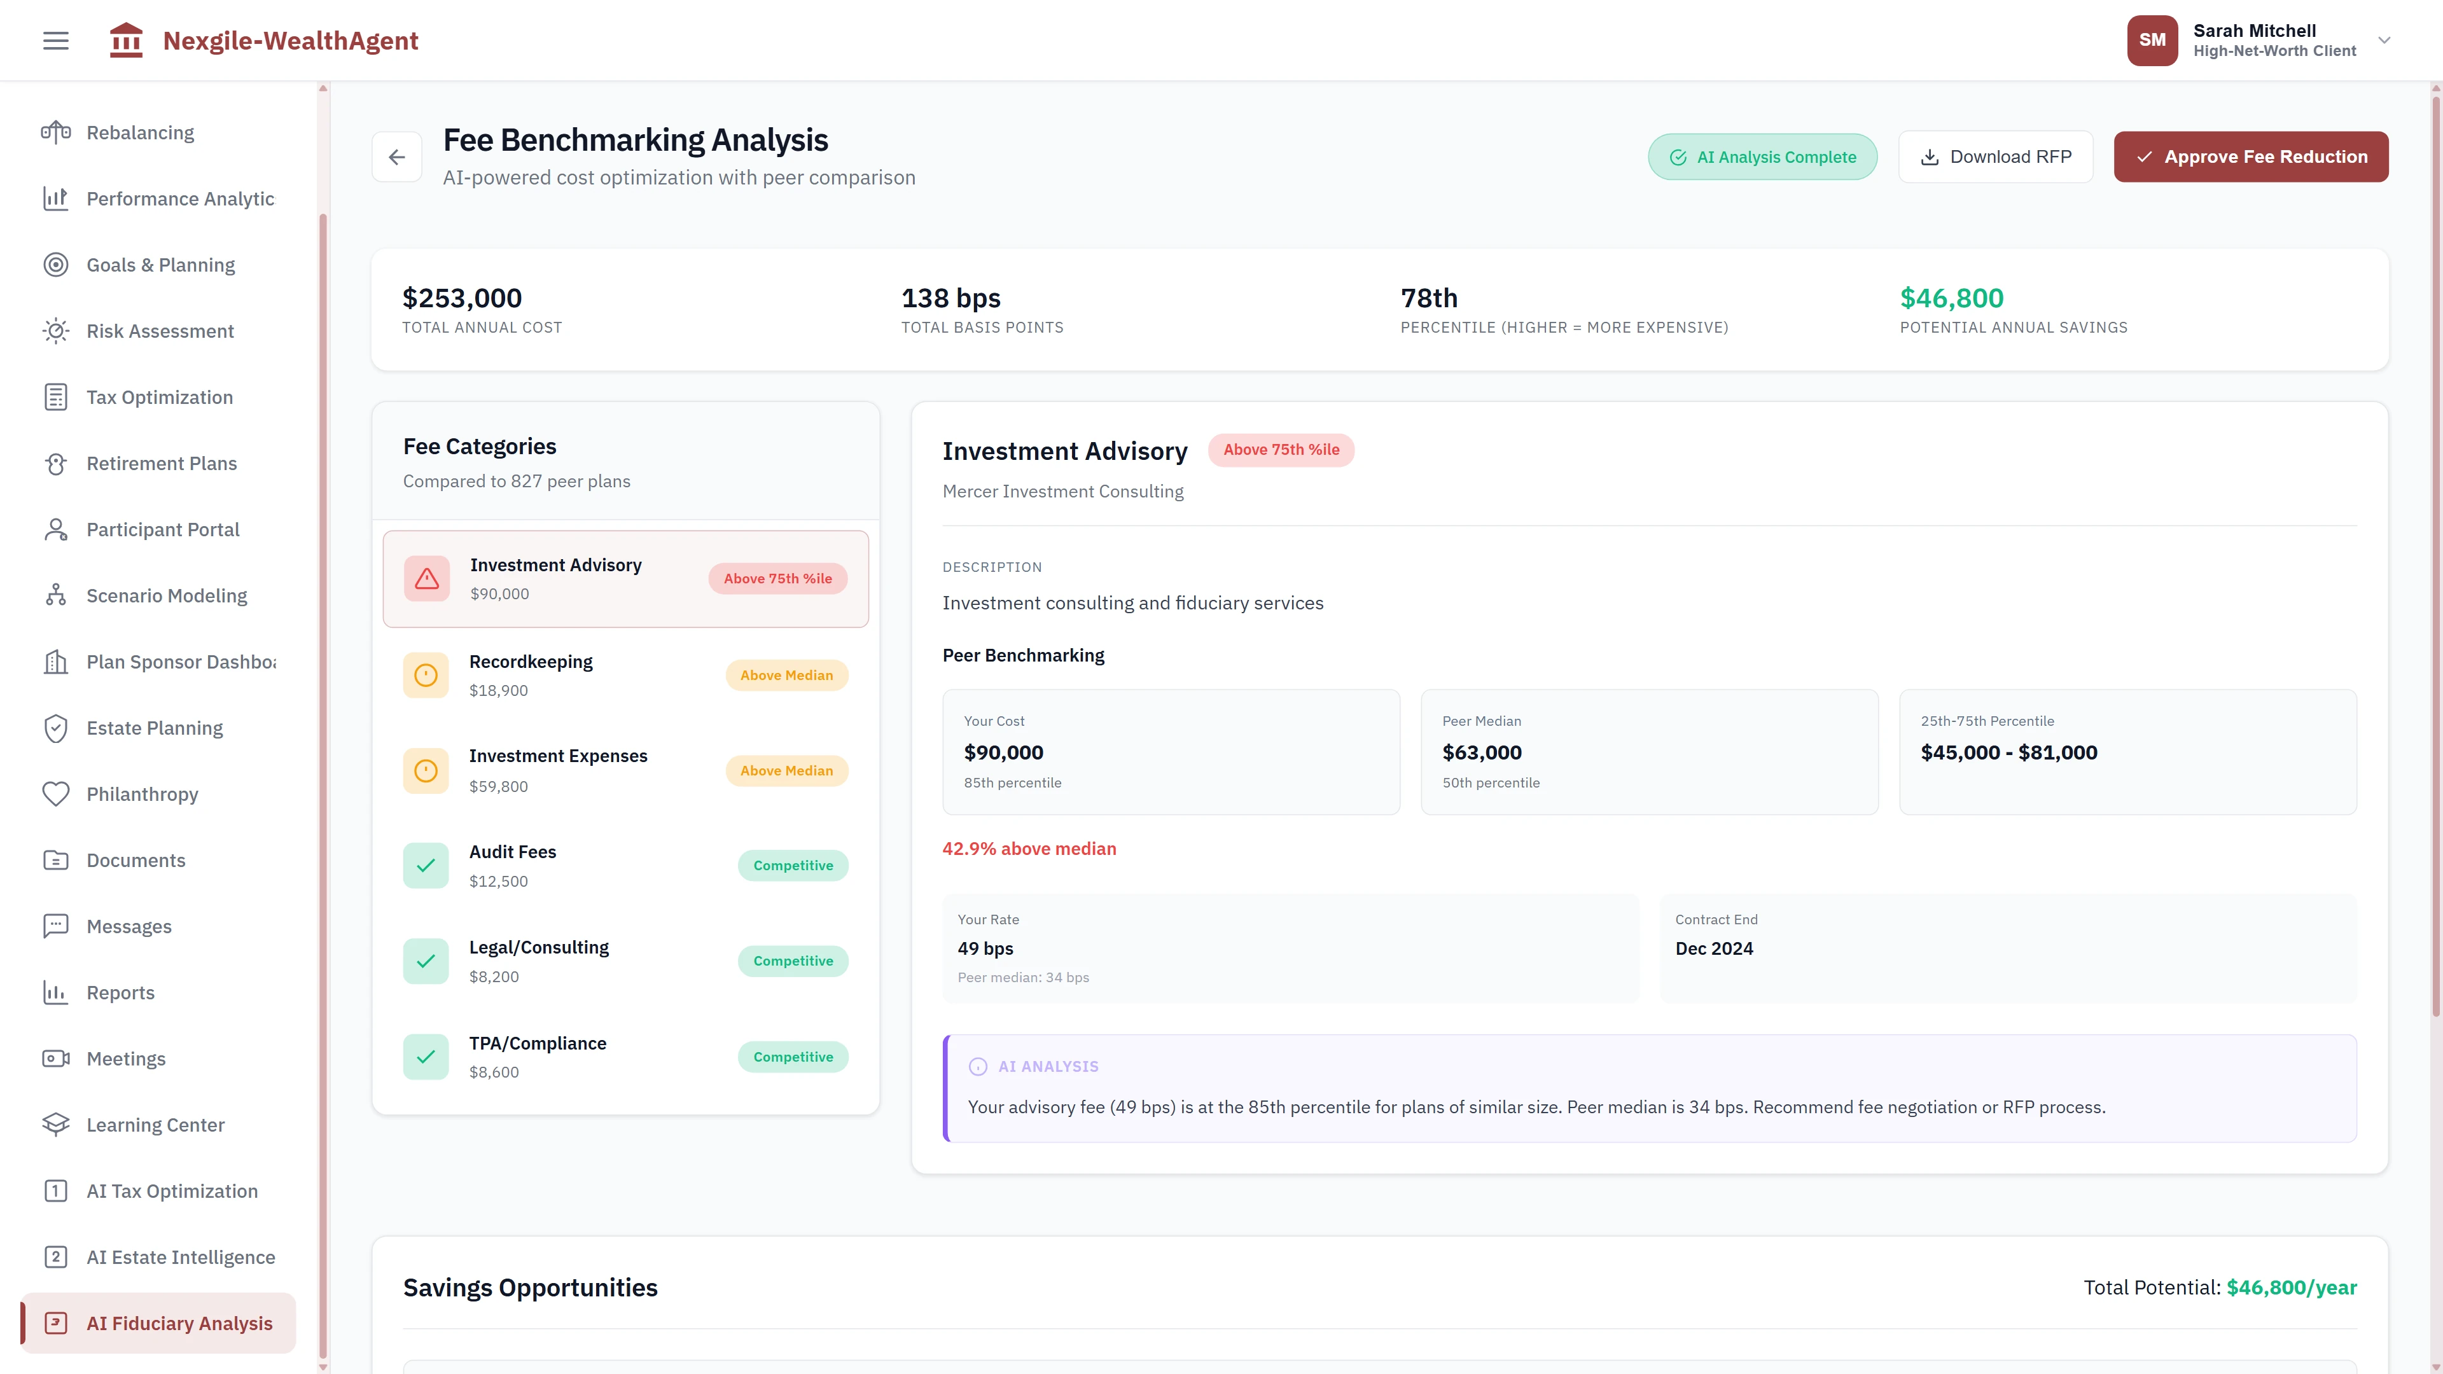Click Sarah Mitchell's SM avatar
The image size is (2443, 1374).
click(x=2152, y=40)
